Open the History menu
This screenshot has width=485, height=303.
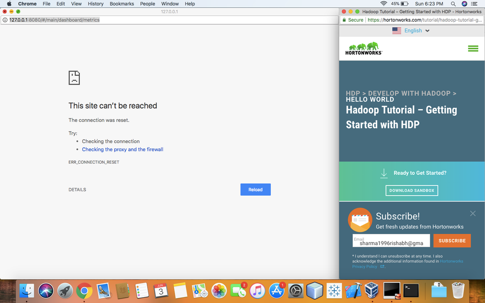tap(96, 4)
